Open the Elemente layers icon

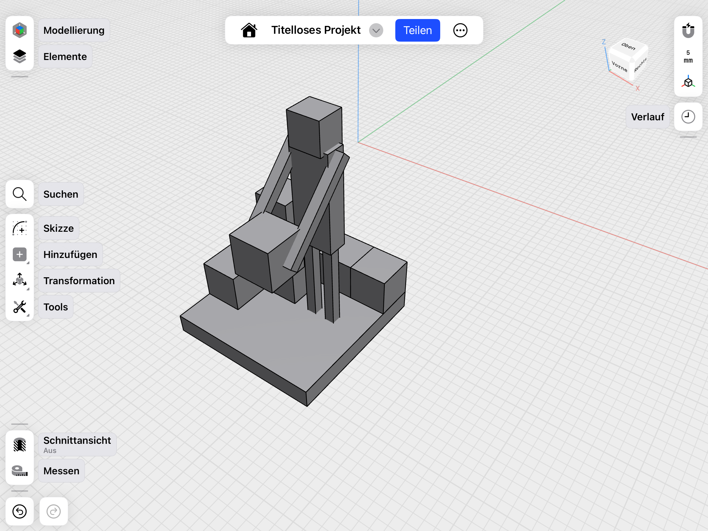(x=20, y=56)
